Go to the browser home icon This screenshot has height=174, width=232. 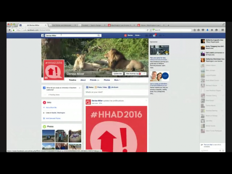click(212, 30)
